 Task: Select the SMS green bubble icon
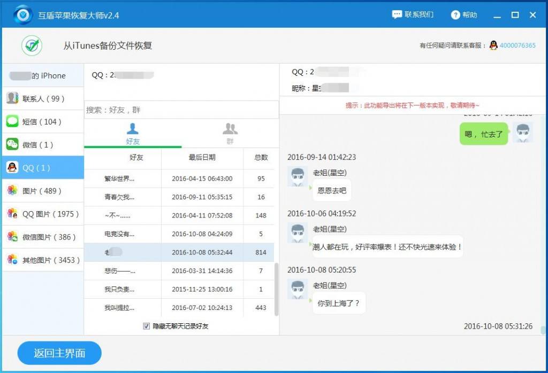point(12,121)
